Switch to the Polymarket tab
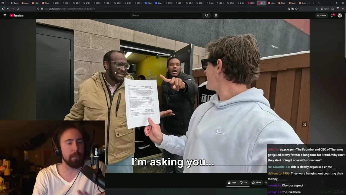Viewport: 346px width, 195px height. 148,3
